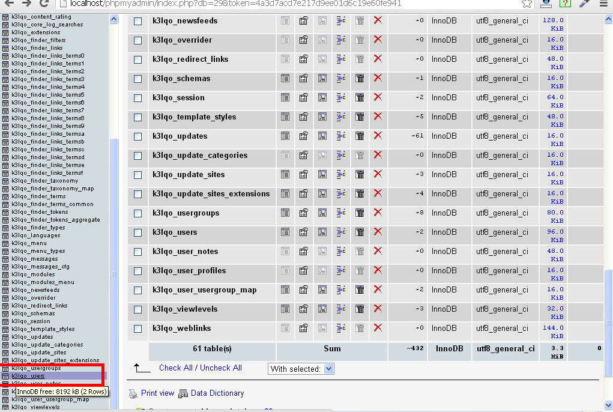Click Empty icon for k3lqo_template_styles row
Screen dimensions: 613x412
[360, 117]
